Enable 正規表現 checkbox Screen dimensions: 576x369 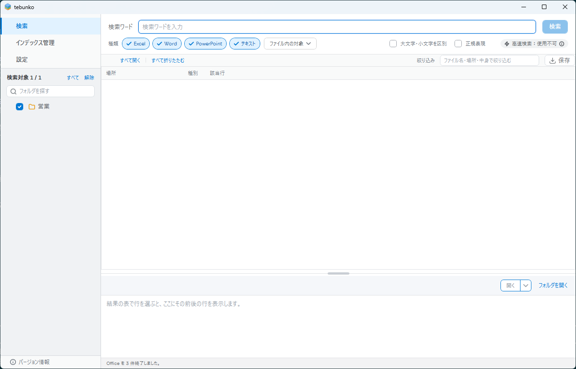coord(458,44)
